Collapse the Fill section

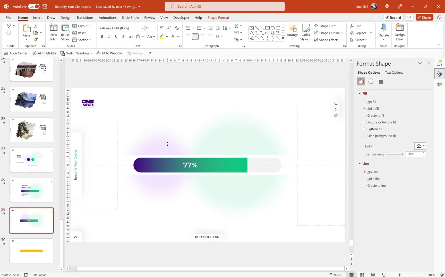[x=360, y=93]
